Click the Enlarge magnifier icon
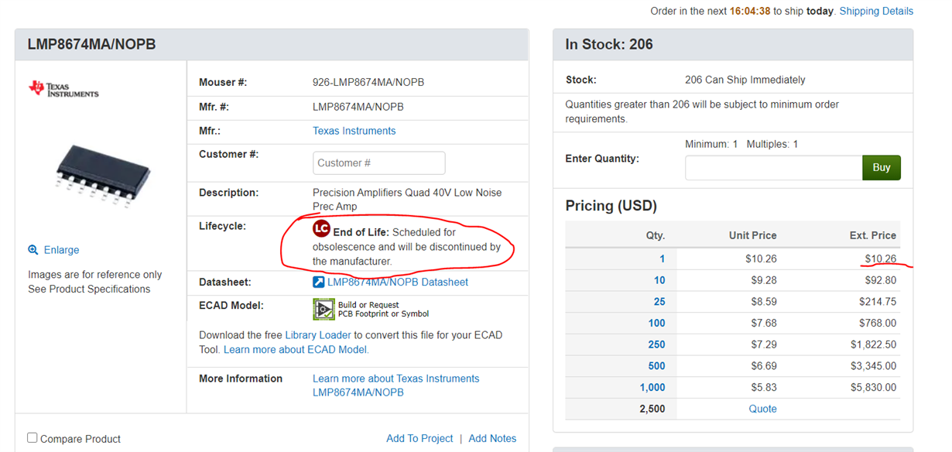Image resolution: width=952 pixels, height=452 pixels. (x=33, y=250)
